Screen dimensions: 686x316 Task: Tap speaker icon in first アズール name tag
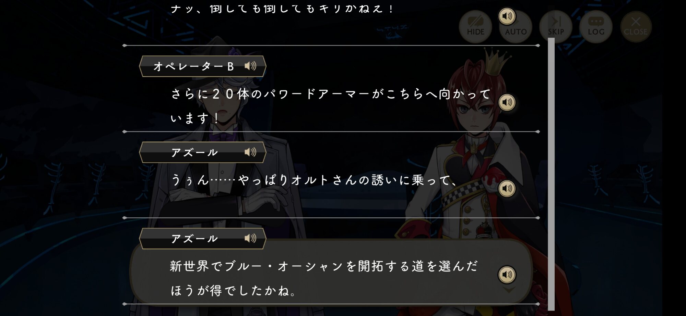pos(250,152)
